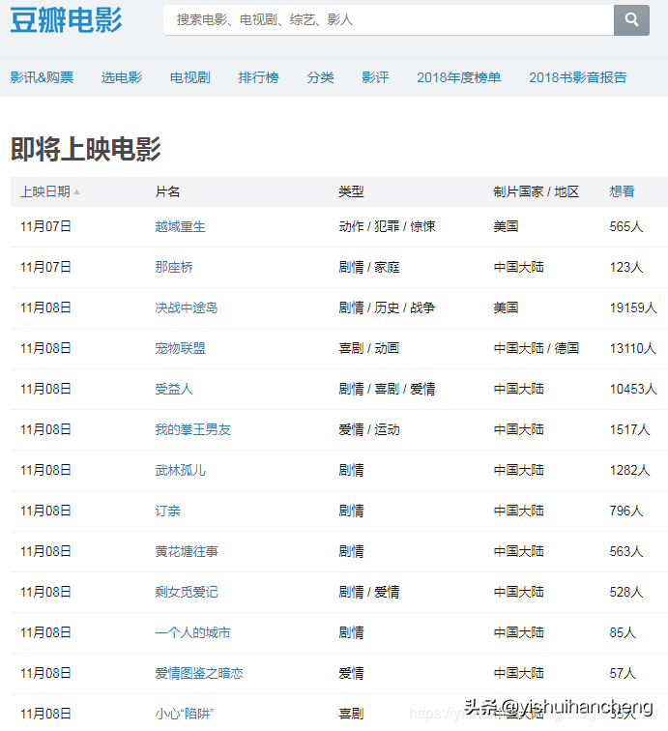Click genre 剧情 / 爱情
Screen dimensions: 668x731
pyautogui.click(x=368, y=592)
